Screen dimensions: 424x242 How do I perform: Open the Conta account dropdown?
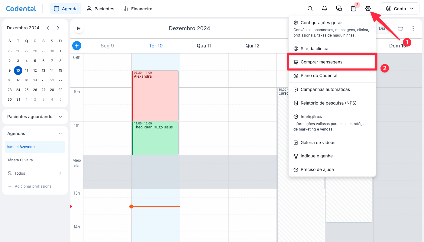click(x=400, y=8)
